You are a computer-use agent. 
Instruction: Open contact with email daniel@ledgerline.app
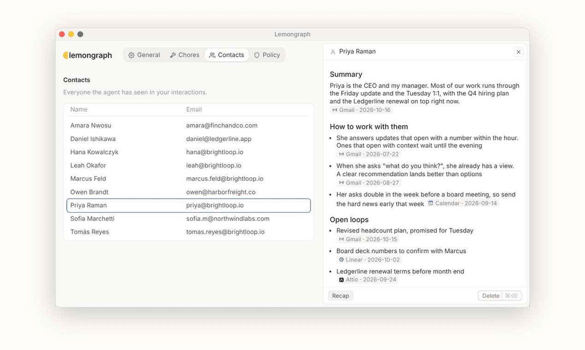click(189, 139)
